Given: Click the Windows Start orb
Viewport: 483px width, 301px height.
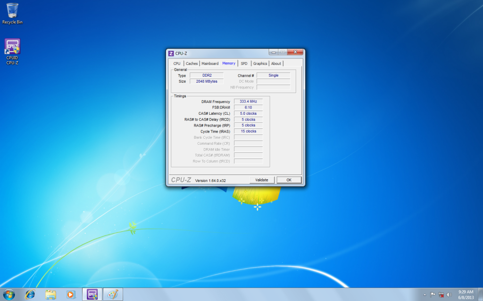Looking at the screenshot, I should [8, 294].
